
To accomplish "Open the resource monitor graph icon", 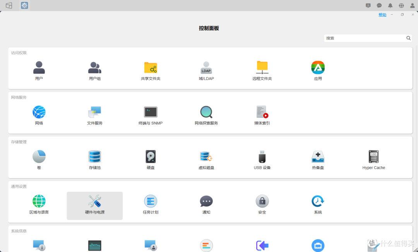I will 95,245.
